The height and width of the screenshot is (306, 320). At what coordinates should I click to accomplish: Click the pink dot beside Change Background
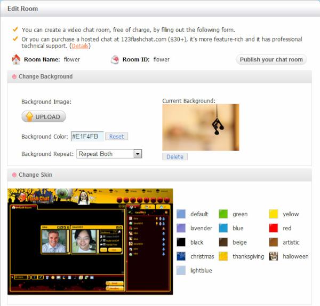coord(14,77)
